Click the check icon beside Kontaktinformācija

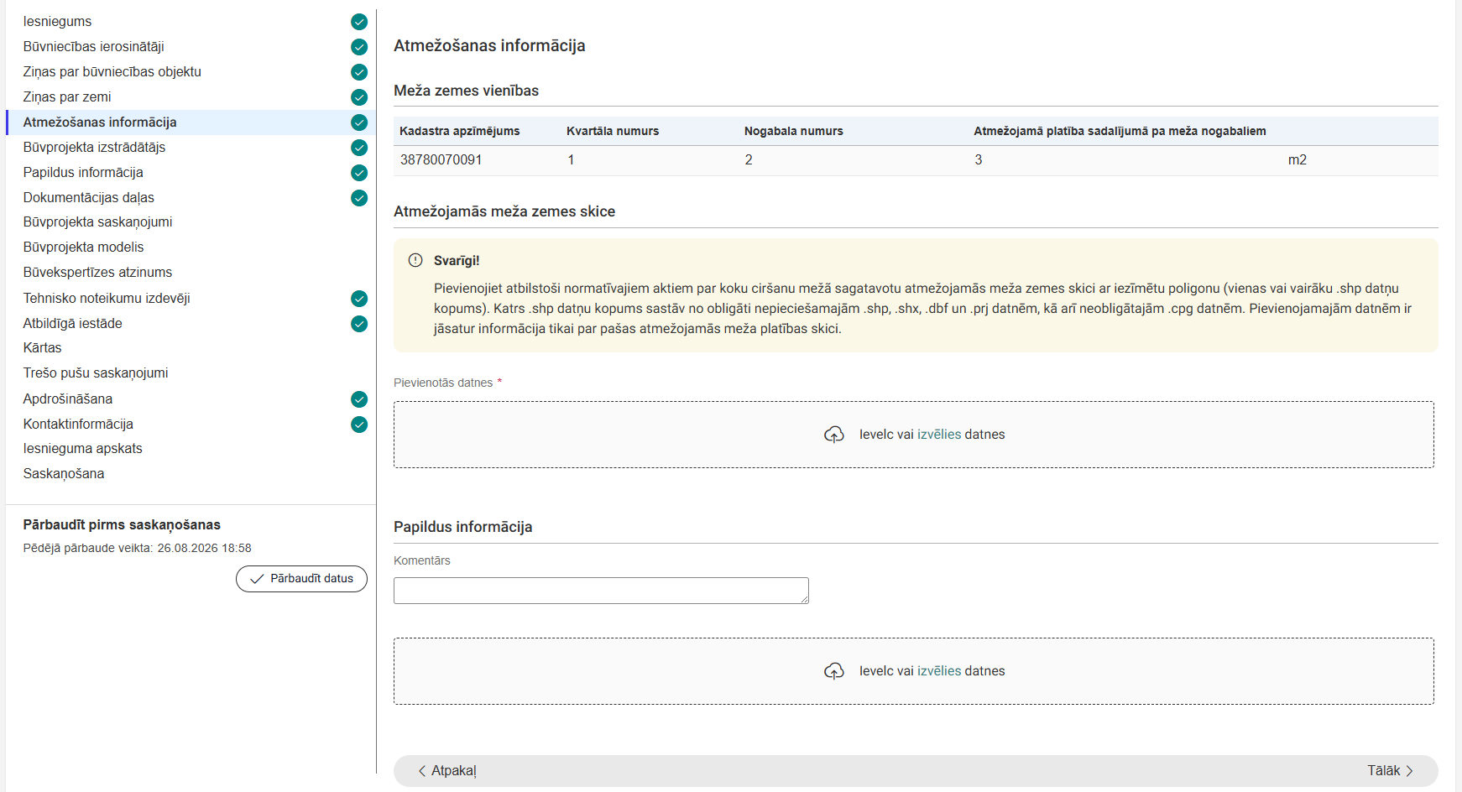click(x=359, y=425)
